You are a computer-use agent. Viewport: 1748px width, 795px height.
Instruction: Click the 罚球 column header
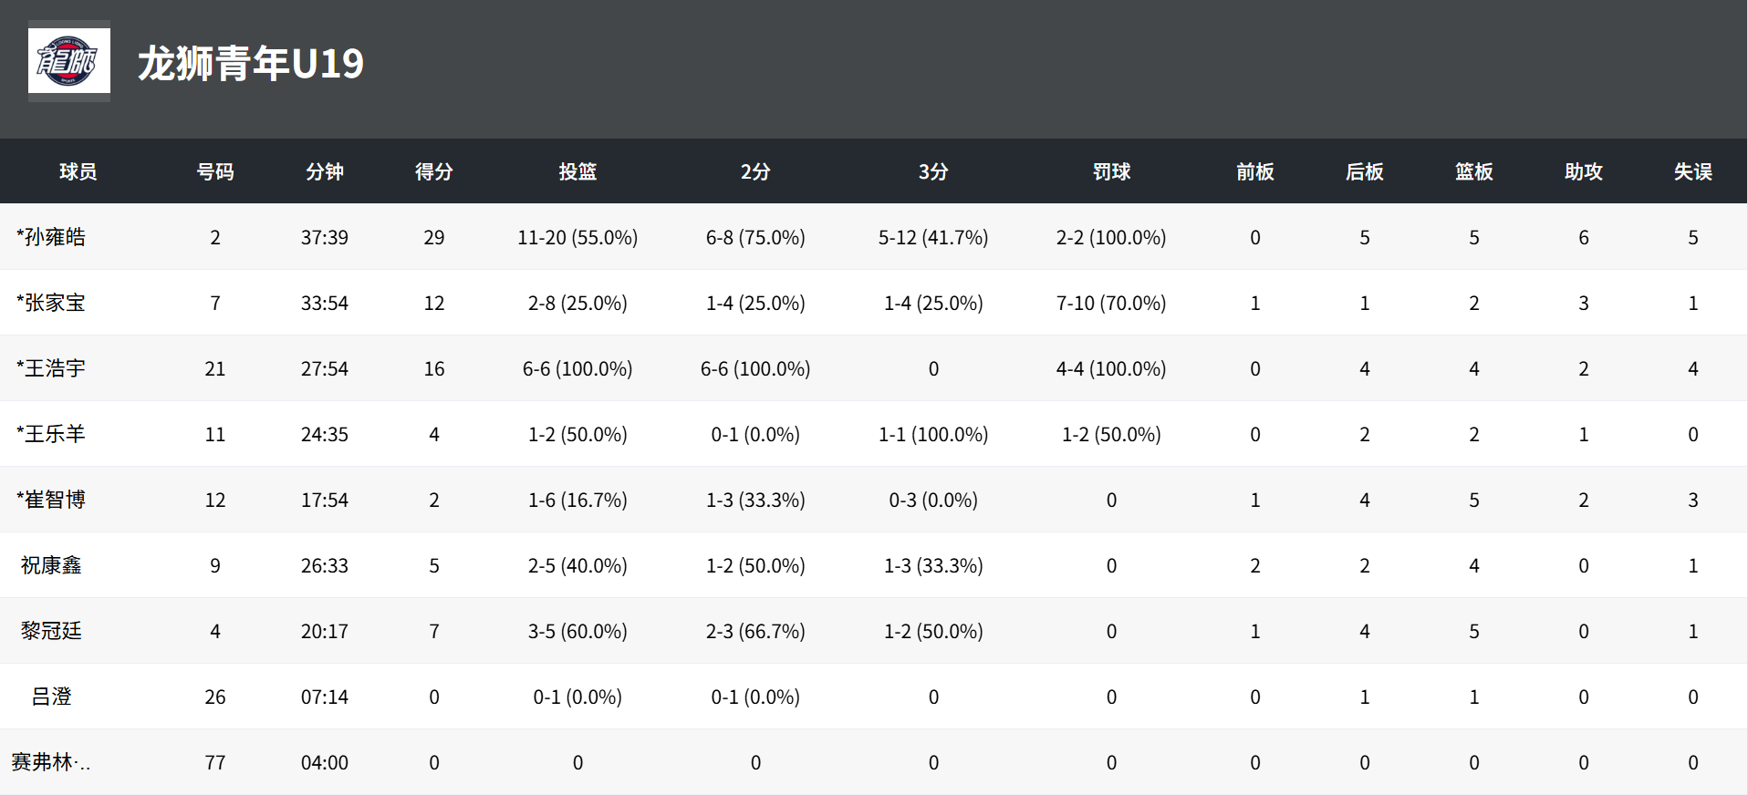(1111, 171)
